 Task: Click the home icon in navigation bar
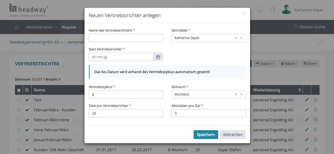pos(17,27)
